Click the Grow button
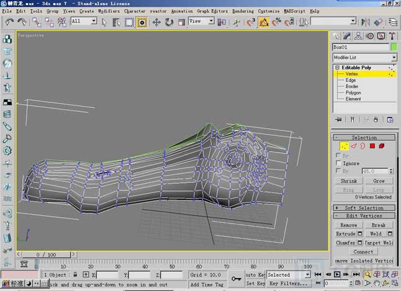 coord(379,181)
